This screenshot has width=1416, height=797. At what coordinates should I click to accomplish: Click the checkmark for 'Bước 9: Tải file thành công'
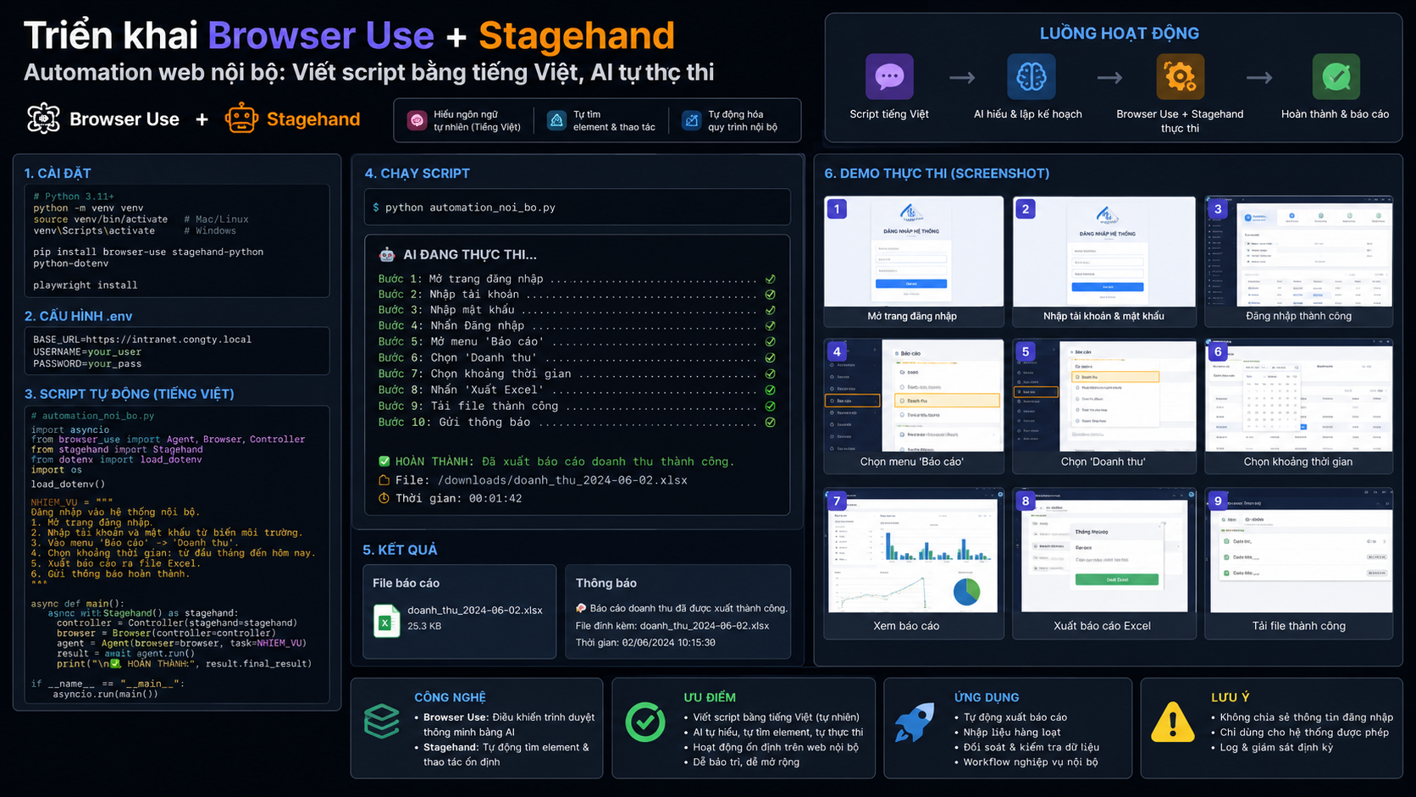click(x=770, y=406)
